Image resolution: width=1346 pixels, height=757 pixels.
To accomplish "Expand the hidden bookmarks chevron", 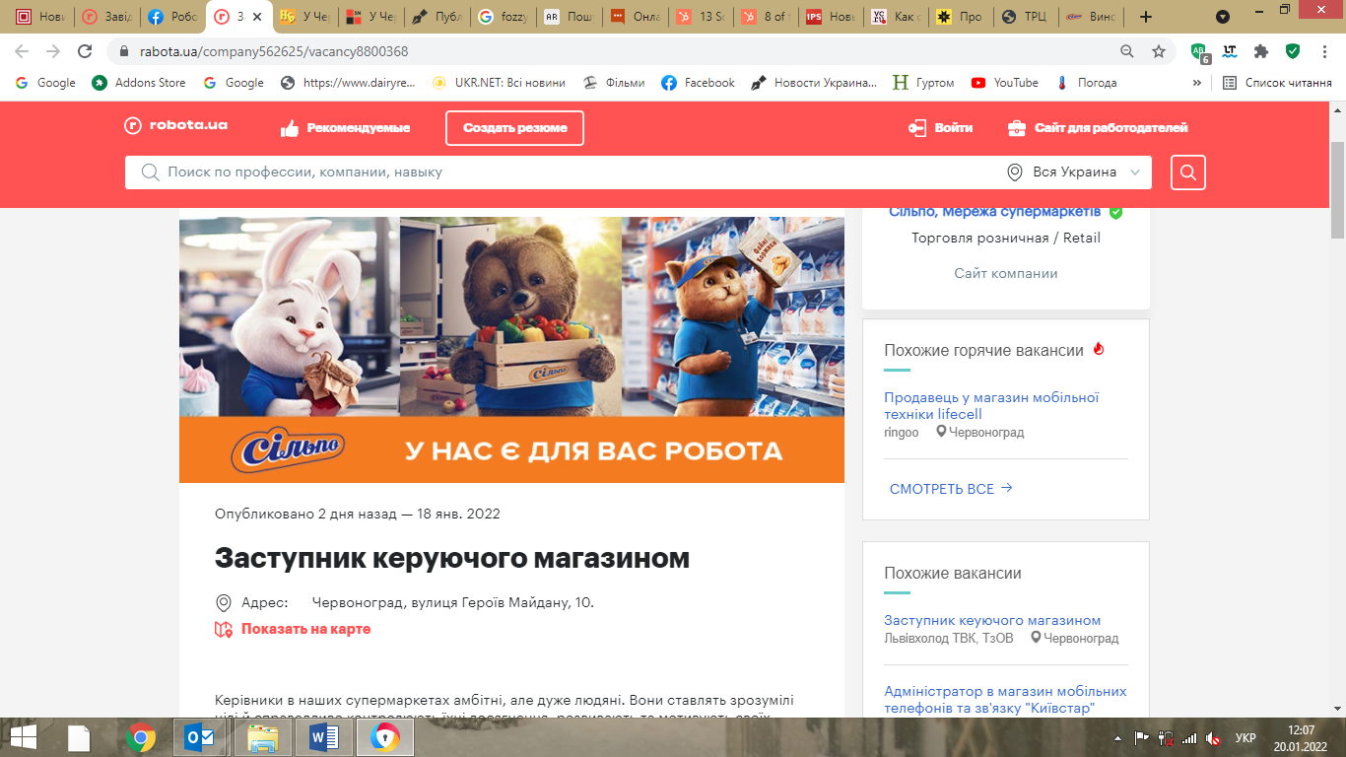I will (x=1197, y=83).
